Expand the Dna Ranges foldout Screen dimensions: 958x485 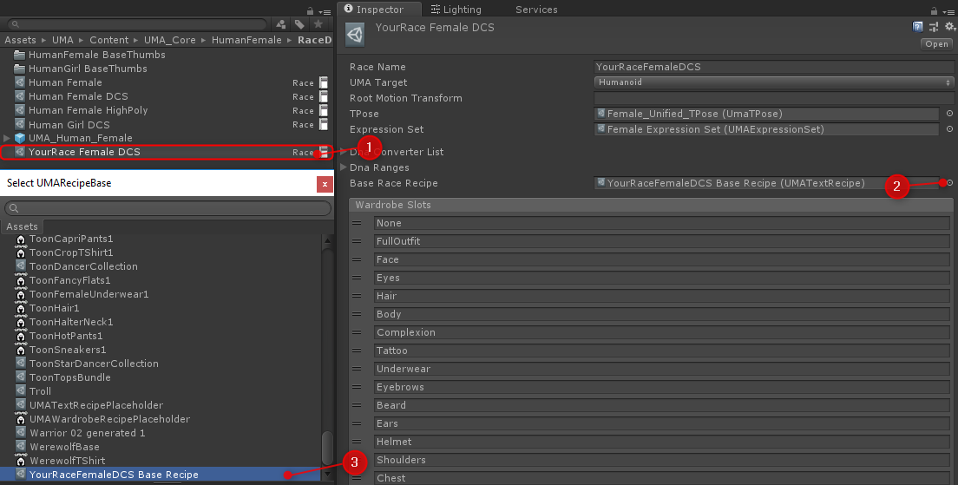click(x=344, y=167)
